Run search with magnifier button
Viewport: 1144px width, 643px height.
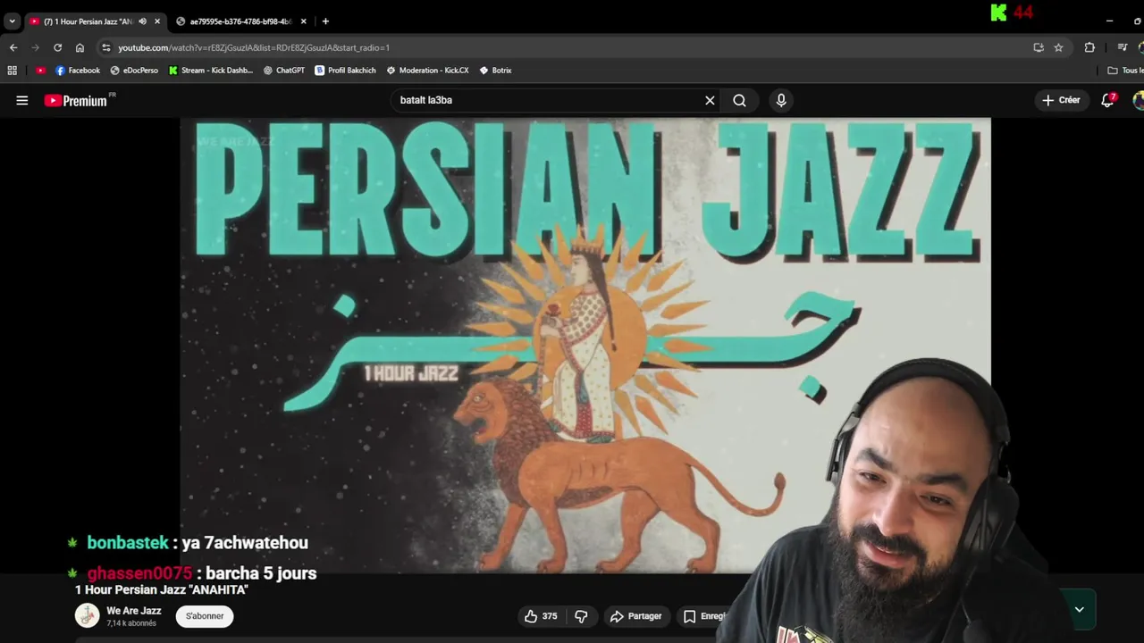coord(739,101)
